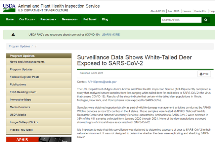Expand the Resources dropdown menu

click(x=48, y=19)
